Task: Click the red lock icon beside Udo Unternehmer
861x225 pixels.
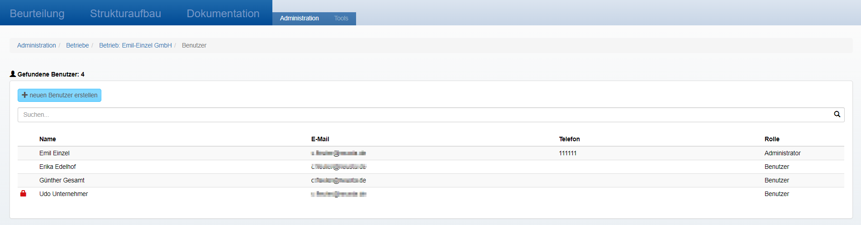Action: pos(23,193)
